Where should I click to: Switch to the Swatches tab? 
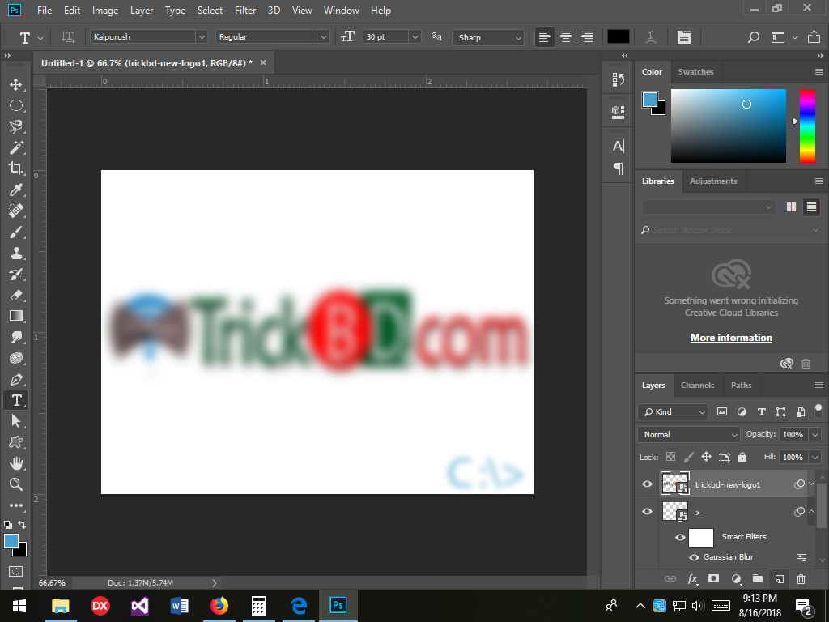tap(695, 72)
